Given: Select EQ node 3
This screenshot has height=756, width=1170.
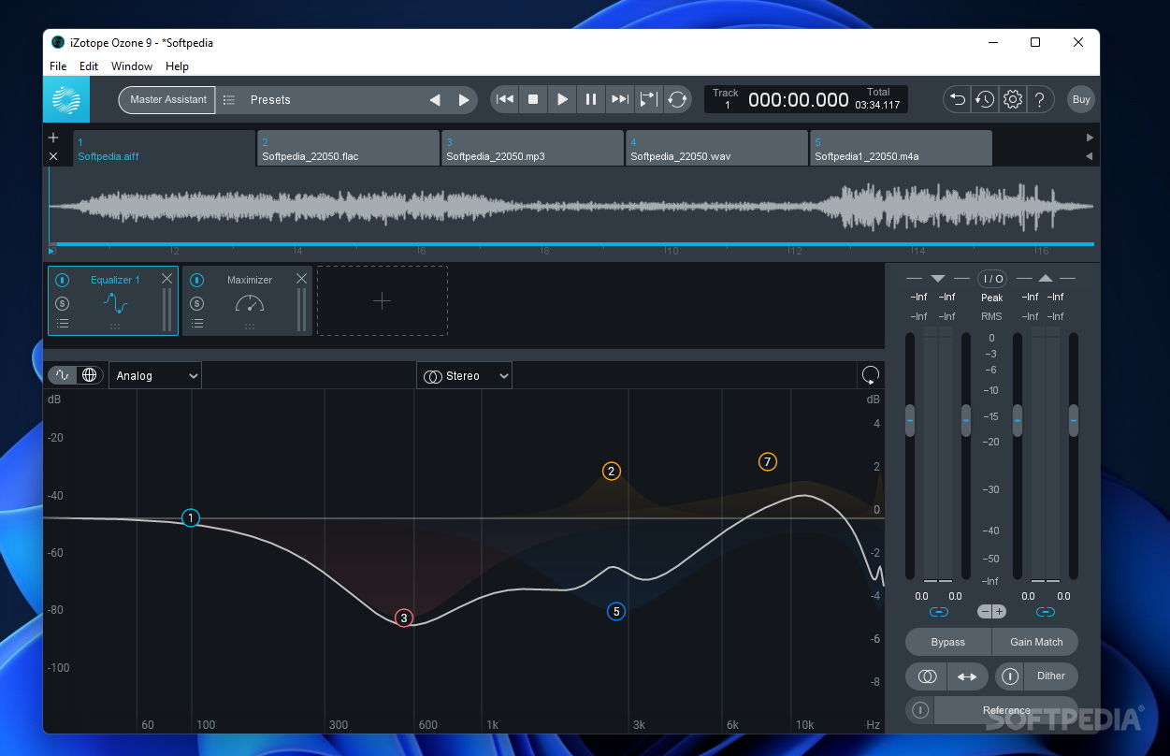Looking at the screenshot, I should [x=403, y=618].
